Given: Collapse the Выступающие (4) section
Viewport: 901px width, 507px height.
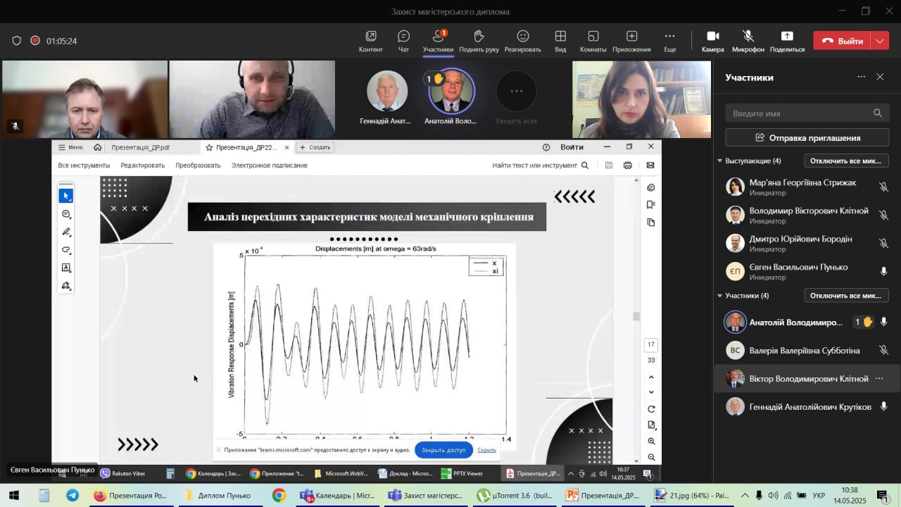Looking at the screenshot, I should point(720,161).
